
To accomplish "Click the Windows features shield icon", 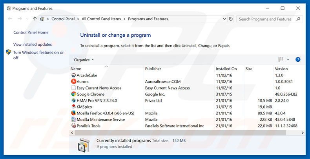I will click(x=8, y=52).
